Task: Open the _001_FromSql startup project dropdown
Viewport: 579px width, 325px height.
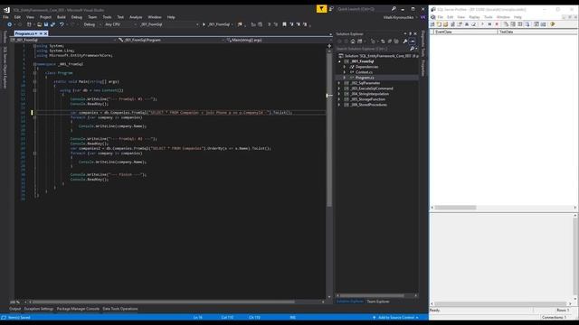Action: click(x=169, y=24)
